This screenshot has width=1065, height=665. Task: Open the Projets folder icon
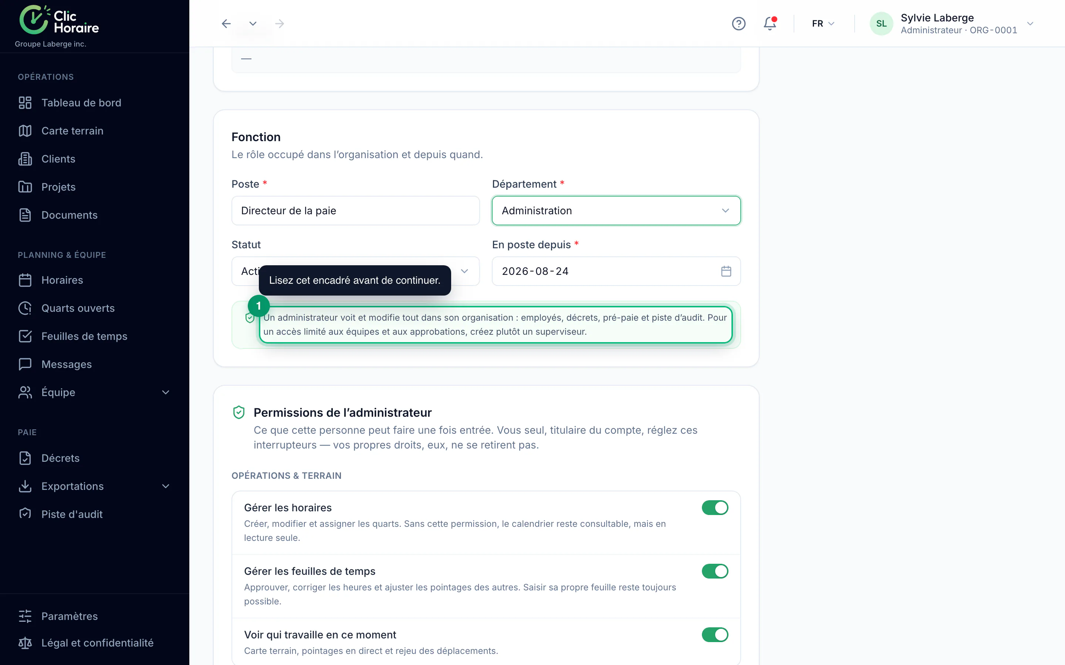tap(25, 187)
